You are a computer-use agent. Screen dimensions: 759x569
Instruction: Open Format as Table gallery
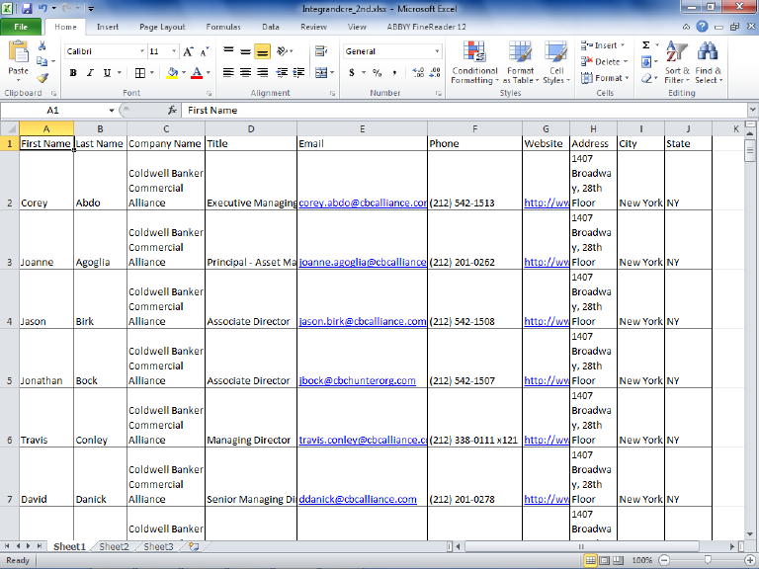click(521, 63)
